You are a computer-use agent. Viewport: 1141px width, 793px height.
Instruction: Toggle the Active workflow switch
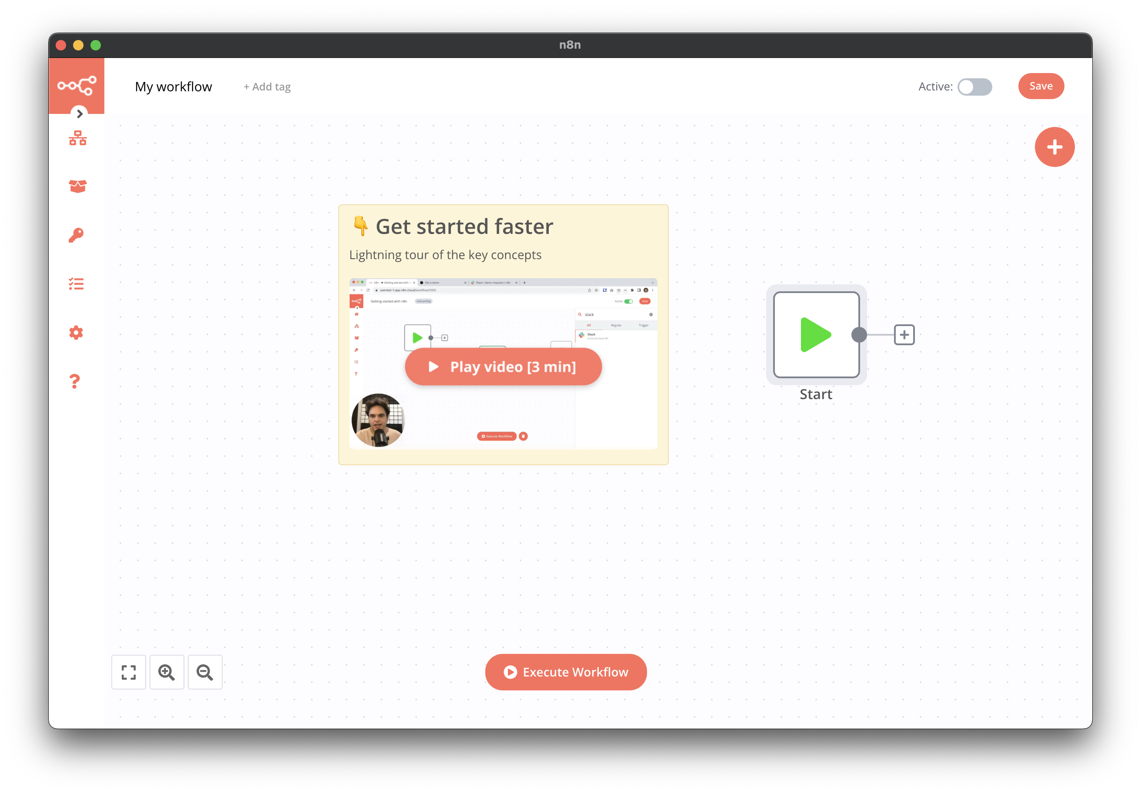coord(974,87)
